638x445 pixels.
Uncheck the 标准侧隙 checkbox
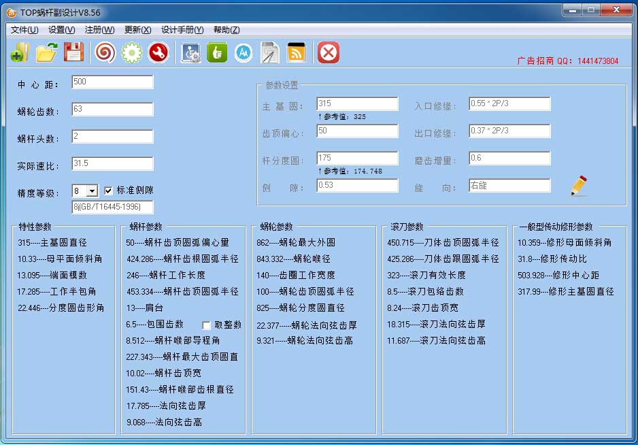tap(108, 191)
